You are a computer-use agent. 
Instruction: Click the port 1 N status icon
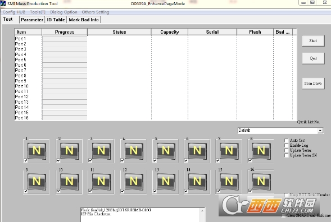tap(37, 151)
